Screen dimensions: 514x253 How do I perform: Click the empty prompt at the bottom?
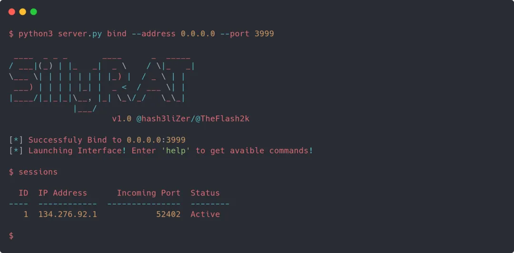[11, 235]
